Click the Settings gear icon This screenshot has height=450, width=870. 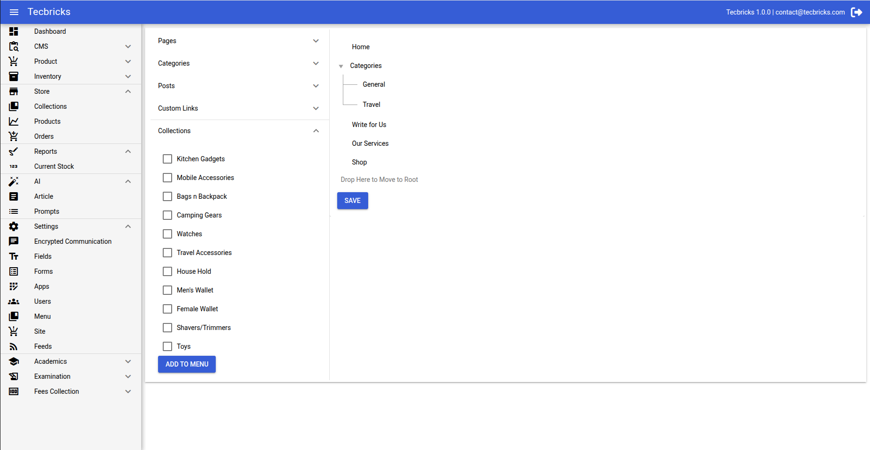tap(14, 226)
